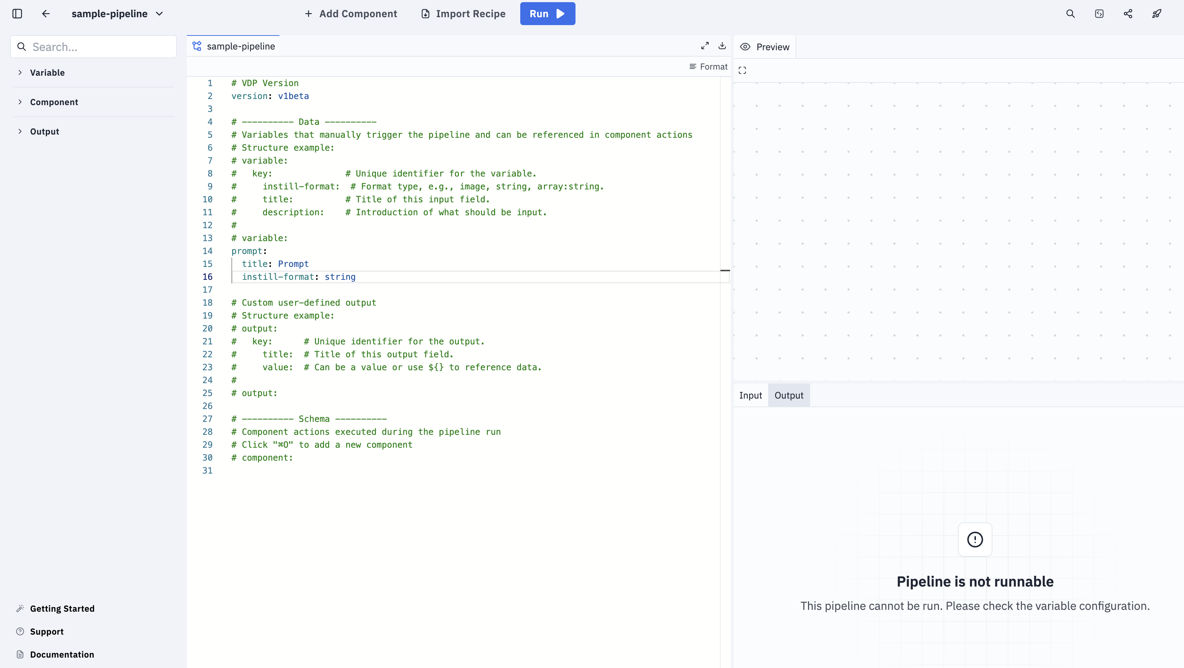Screen dimensions: 1184x668
Task: Switch to the Output tab
Action: [789, 395]
